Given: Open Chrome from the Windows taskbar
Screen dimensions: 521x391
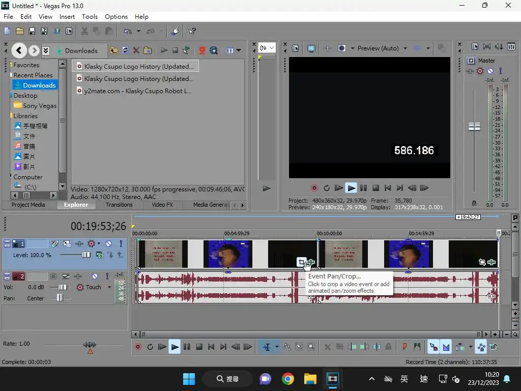Looking at the screenshot, I should pos(288,379).
